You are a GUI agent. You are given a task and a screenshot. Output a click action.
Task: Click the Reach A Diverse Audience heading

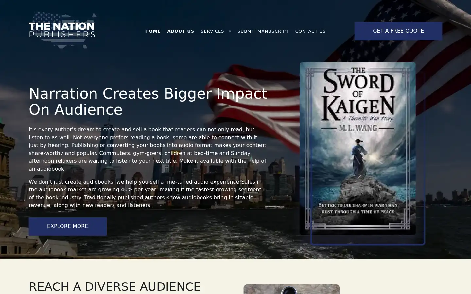click(115, 286)
